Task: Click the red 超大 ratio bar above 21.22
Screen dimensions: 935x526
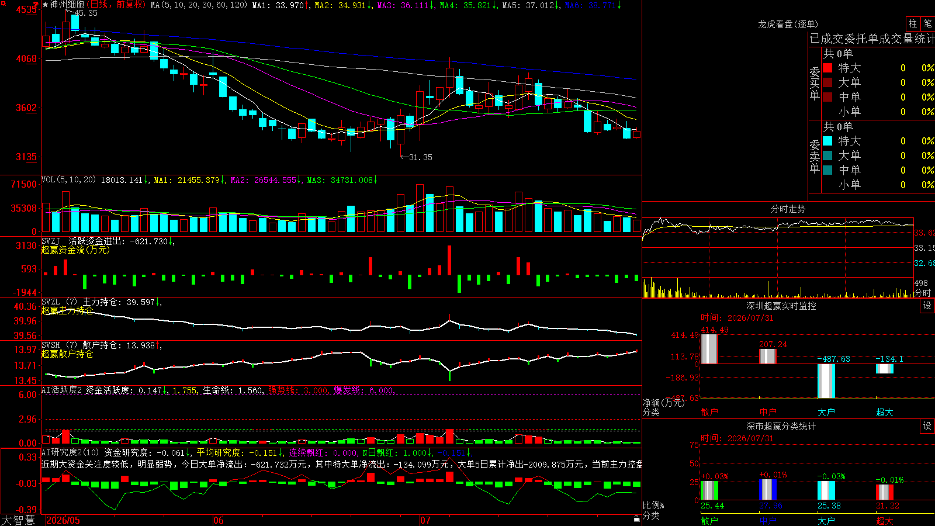Action: 885,492
